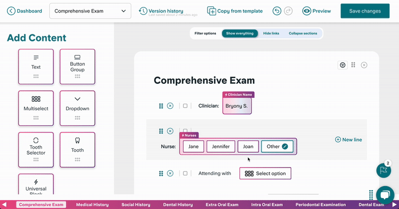
Task: Switch to Comprehensive Exam tab
Action: (x=41, y=205)
